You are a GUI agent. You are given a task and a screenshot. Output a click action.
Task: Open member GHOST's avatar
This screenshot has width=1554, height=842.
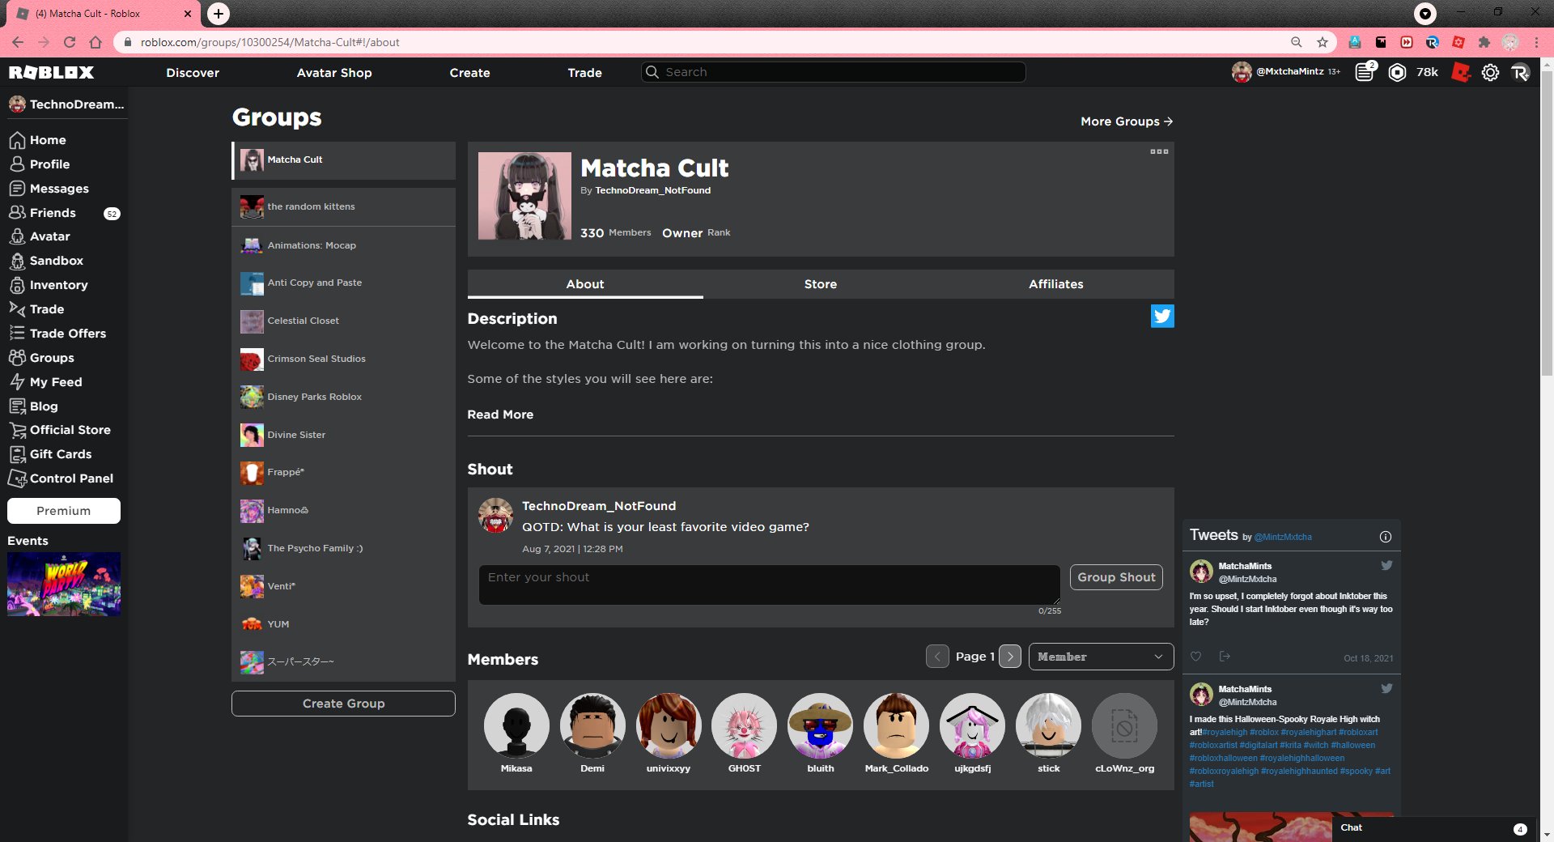(744, 725)
